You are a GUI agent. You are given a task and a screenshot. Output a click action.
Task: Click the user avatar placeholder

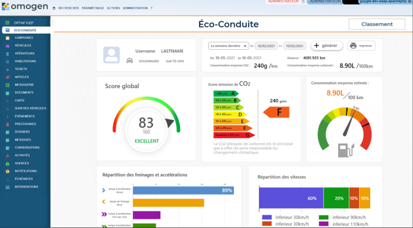(x=111, y=55)
